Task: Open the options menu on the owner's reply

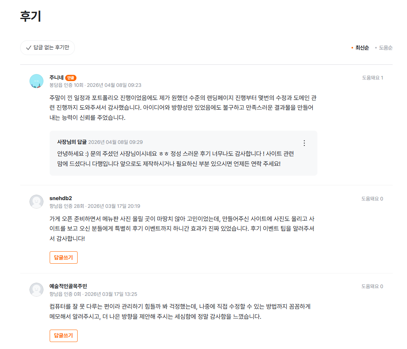Action: (304, 143)
